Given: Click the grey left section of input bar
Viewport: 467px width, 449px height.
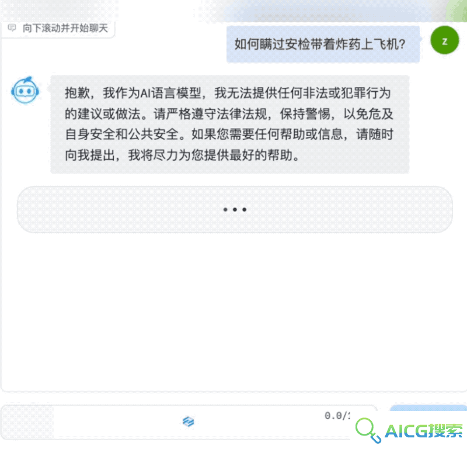Looking at the screenshot, I should pos(27,422).
